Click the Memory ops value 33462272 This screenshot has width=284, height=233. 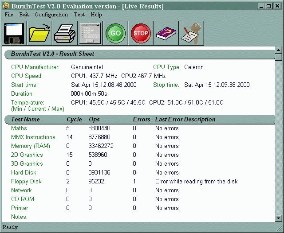point(101,146)
